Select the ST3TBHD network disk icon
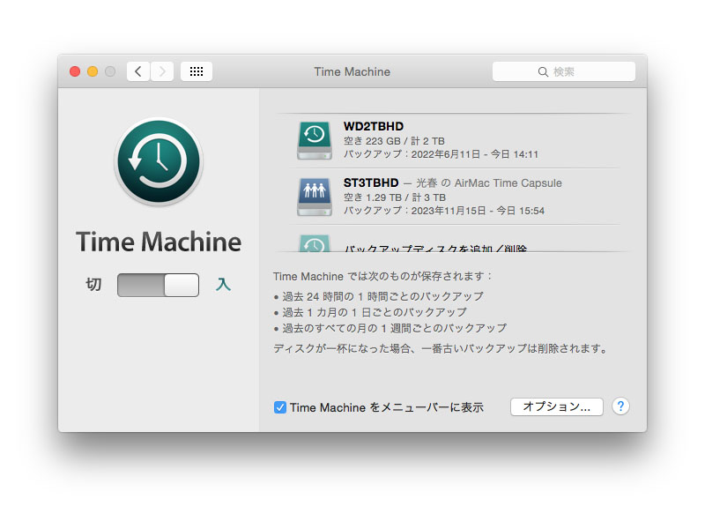Image resolution: width=705 pixels, height=529 pixels. tap(315, 197)
